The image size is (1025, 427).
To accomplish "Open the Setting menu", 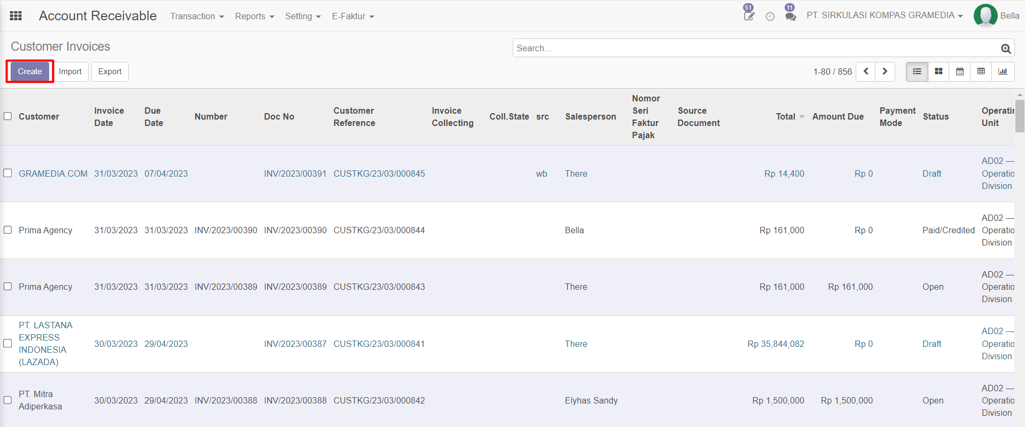I will (x=303, y=16).
